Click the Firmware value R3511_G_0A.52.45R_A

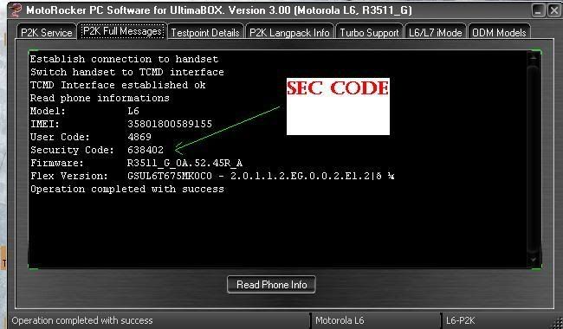(184, 164)
